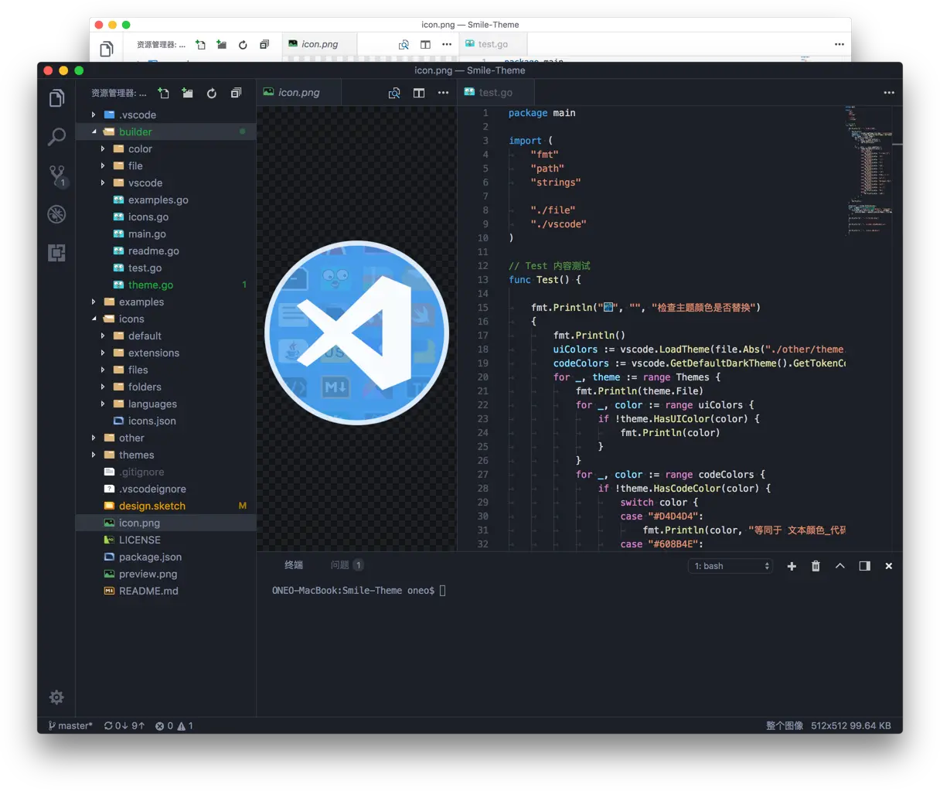
Task: Maximize the panel with the up chevron
Action: [x=840, y=566]
